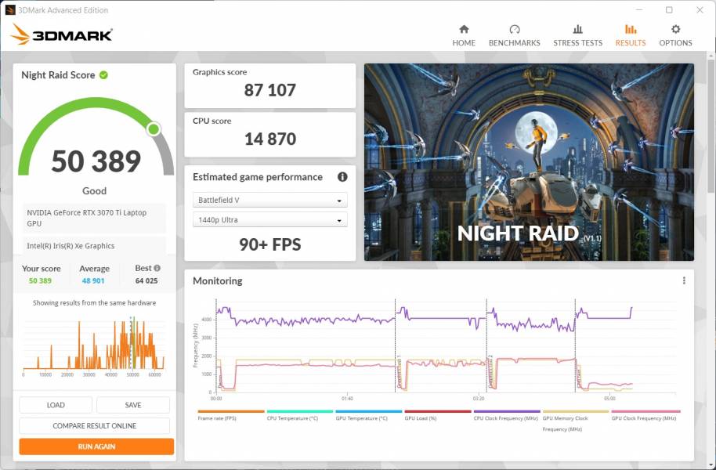Click the Home house icon
Image resolution: width=716 pixels, height=470 pixels.
[x=464, y=29]
